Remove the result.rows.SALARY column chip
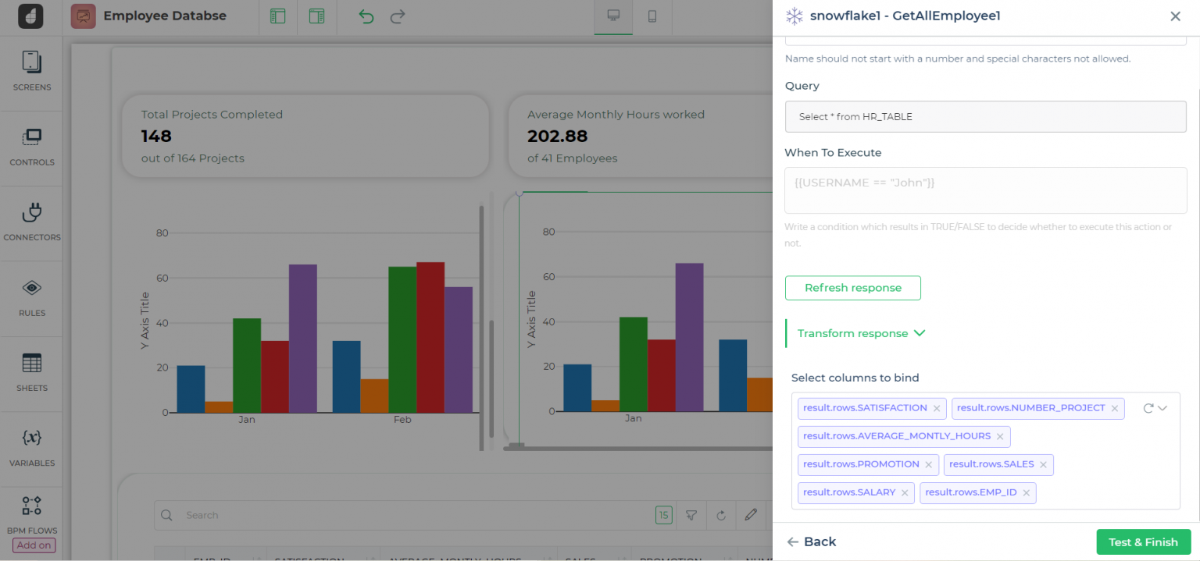The height and width of the screenshot is (561, 1200). tap(904, 492)
